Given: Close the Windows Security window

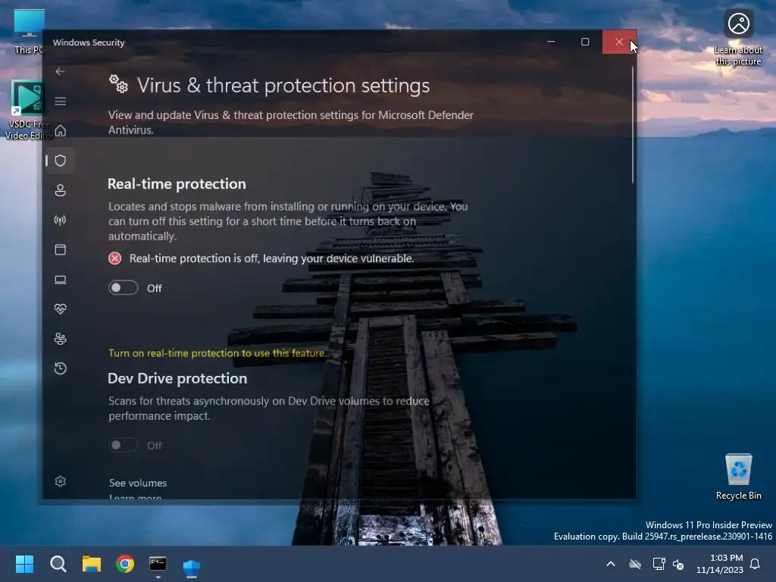Looking at the screenshot, I should tap(619, 42).
